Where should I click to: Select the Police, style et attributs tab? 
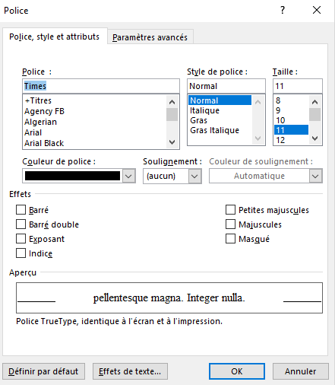tap(55, 37)
